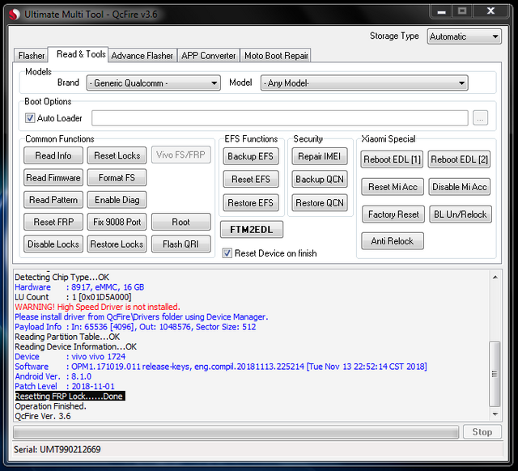Open the Advance Flasher tab
Viewport: 518px width, 471px height.
point(142,56)
